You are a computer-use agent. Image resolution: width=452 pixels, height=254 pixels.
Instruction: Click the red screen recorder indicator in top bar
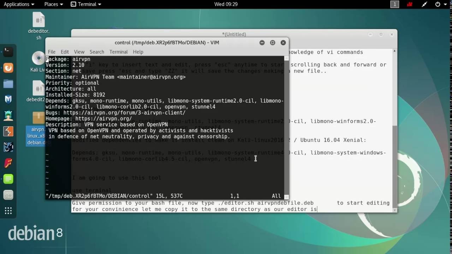click(410, 4)
